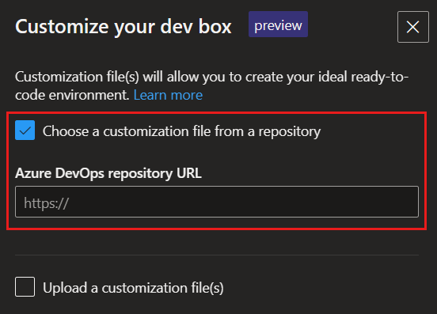Close the Customize your dev box panel

412,27
